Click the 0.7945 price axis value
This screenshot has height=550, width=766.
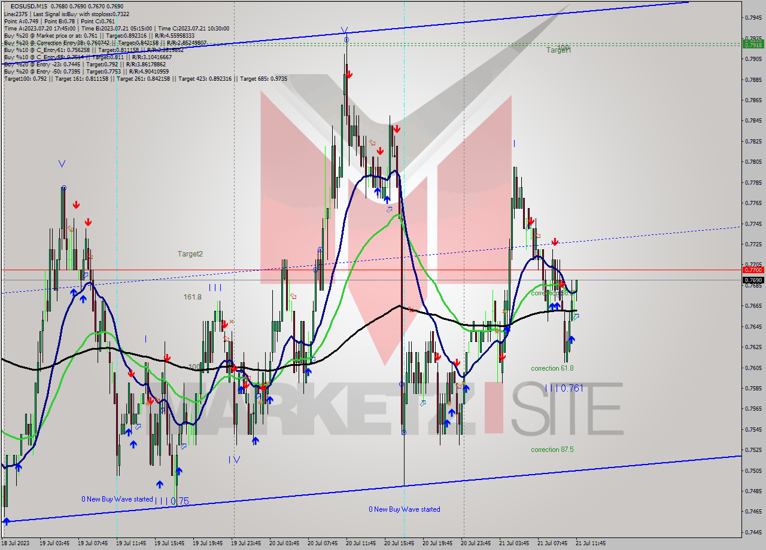point(753,17)
